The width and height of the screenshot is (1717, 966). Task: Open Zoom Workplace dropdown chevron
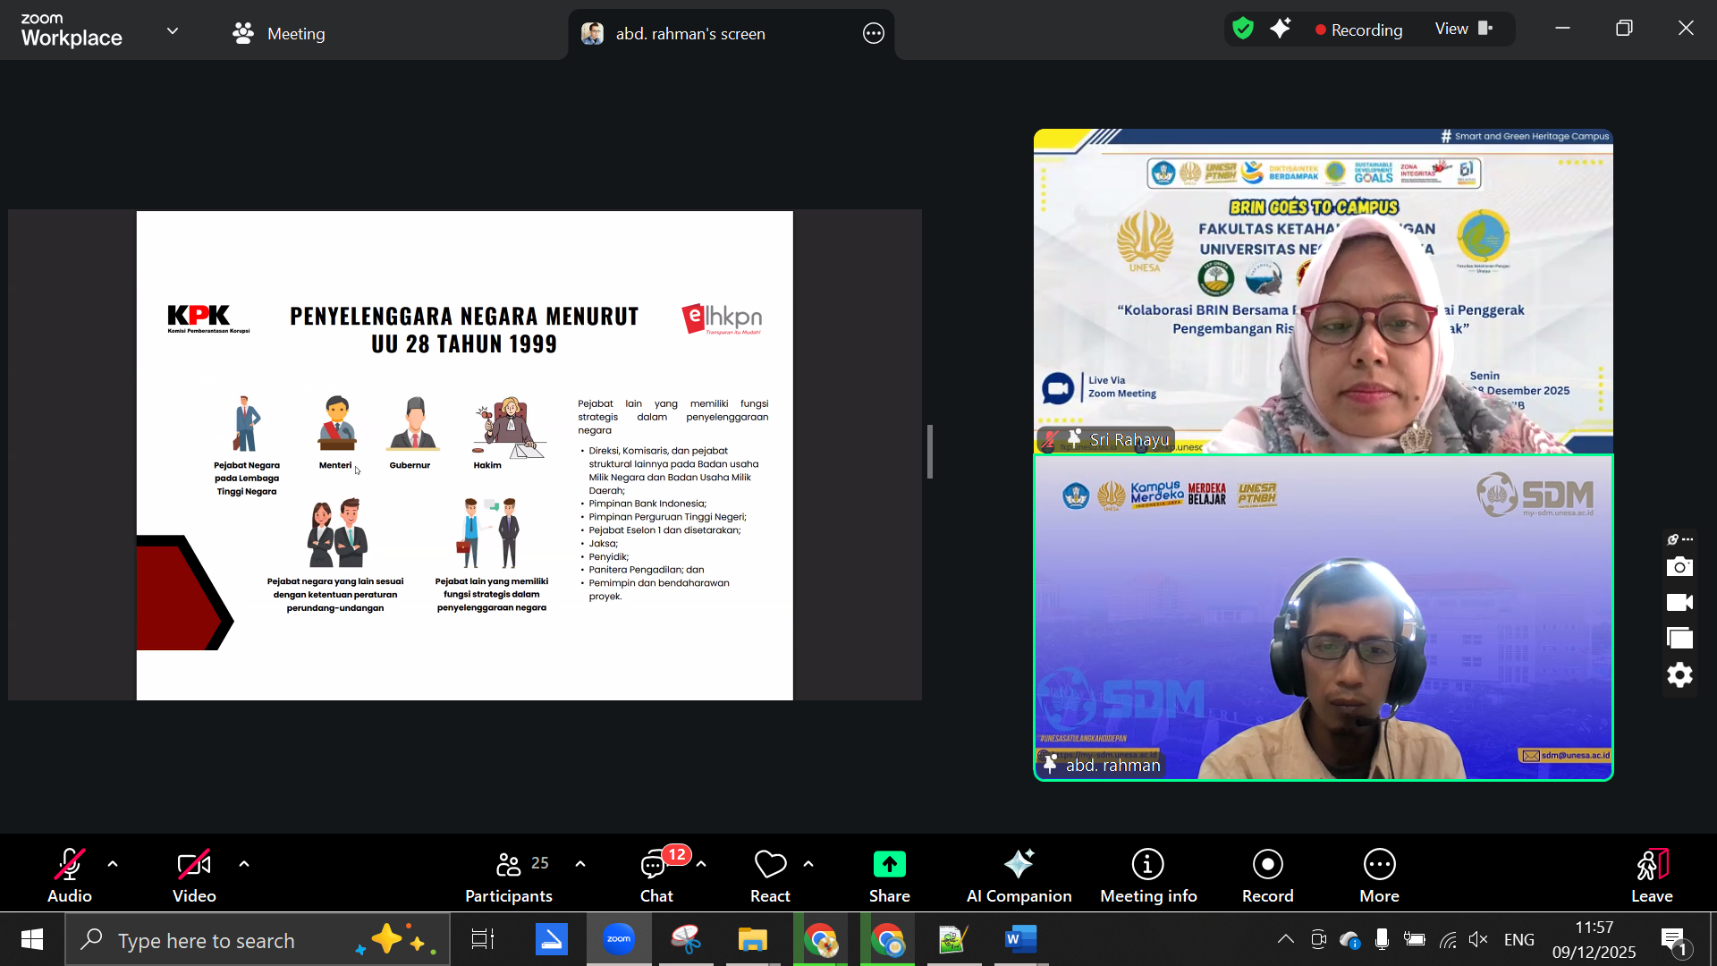pos(173,30)
